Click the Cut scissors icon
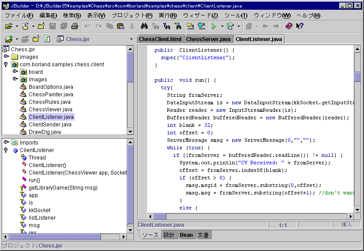This screenshot has width=364, height=251. point(132,27)
